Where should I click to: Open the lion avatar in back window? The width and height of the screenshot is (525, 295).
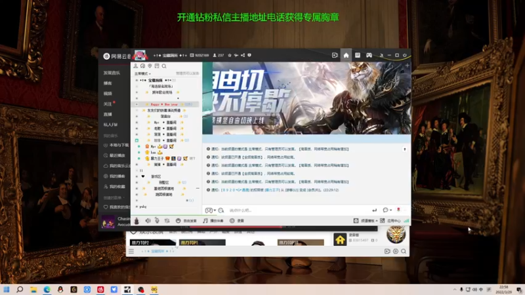click(396, 235)
